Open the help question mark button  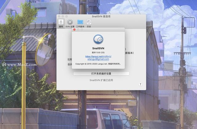point(140,84)
